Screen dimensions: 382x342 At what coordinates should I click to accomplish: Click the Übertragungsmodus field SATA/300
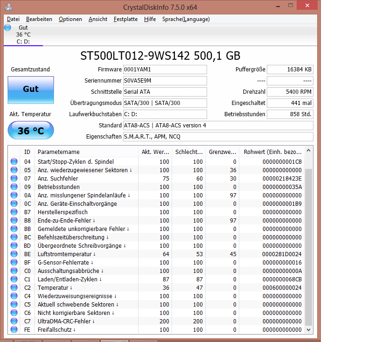click(x=165, y=103)
